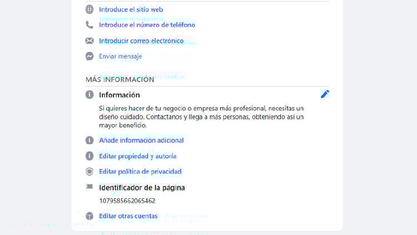Click the envelope email icon

tap(90, 41)
